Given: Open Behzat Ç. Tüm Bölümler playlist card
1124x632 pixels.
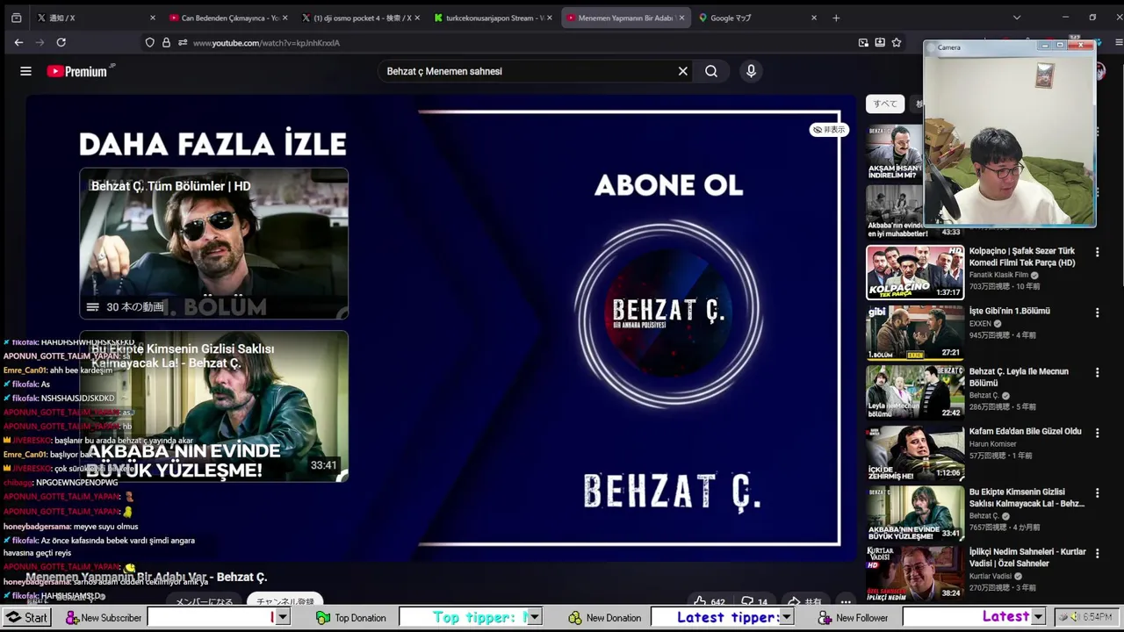Looking at the screenshot, I should 214,243.
